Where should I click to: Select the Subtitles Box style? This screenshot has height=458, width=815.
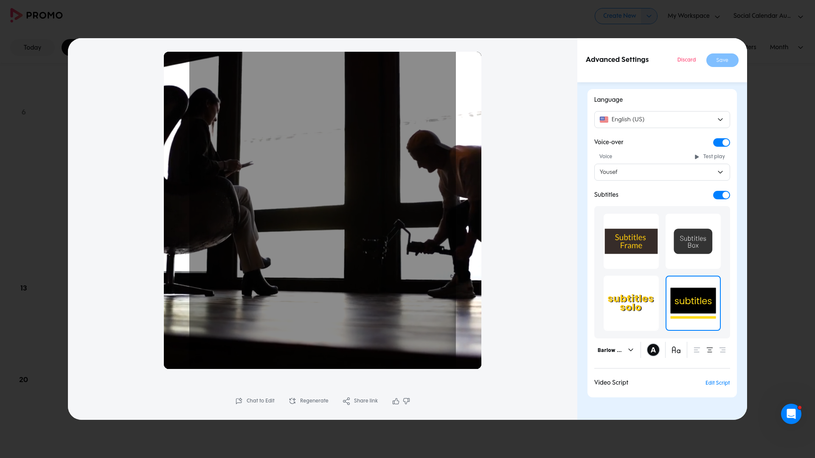[692, 241]
